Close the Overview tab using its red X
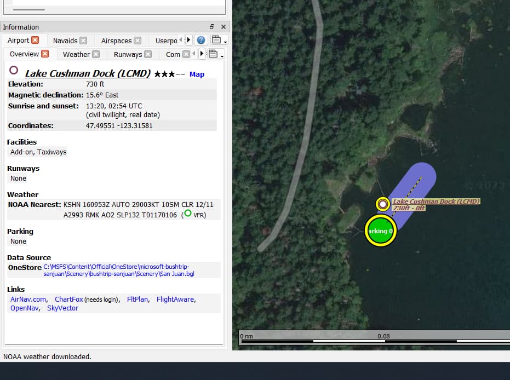 [x=45, y=54]
